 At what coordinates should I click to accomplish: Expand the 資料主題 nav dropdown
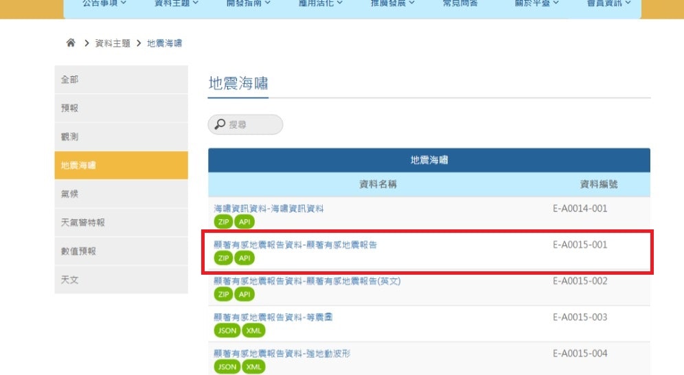click(176, 3)
